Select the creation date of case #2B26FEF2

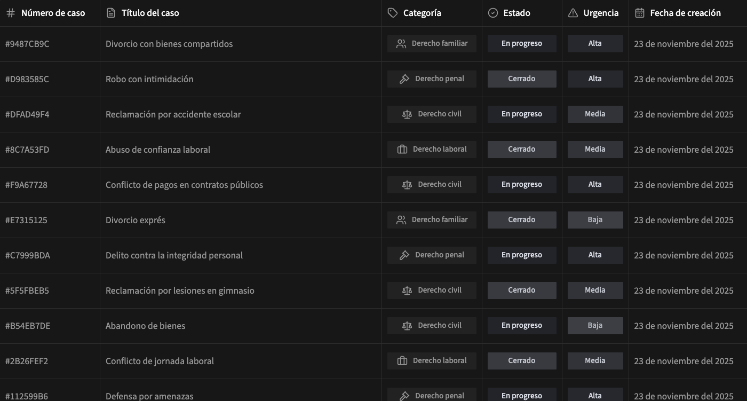coord(684,361)
